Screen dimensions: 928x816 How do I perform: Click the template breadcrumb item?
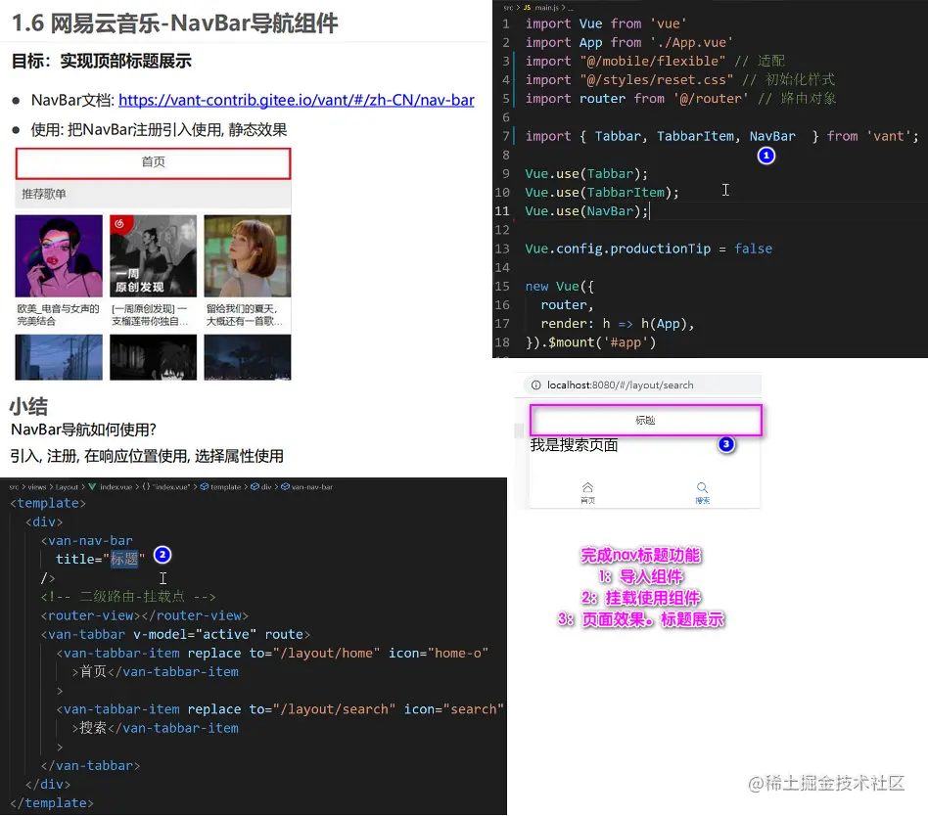tap(225, 487)
